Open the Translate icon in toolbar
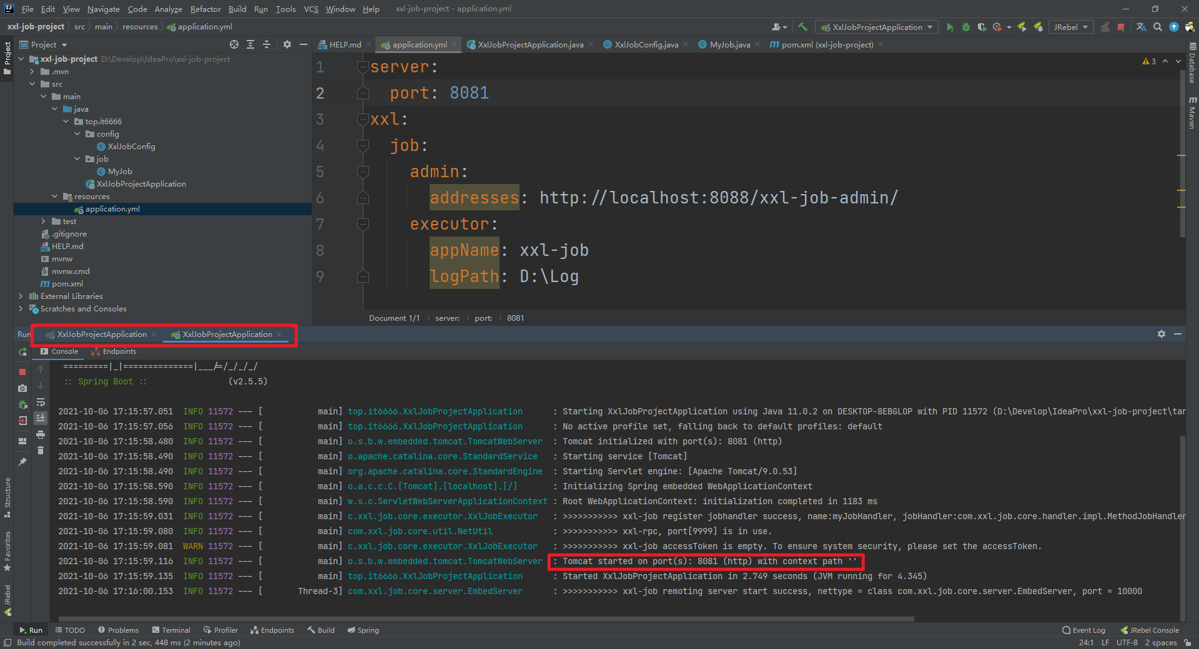This screenshot has height=649, width=1199. tap(1141, 27)
